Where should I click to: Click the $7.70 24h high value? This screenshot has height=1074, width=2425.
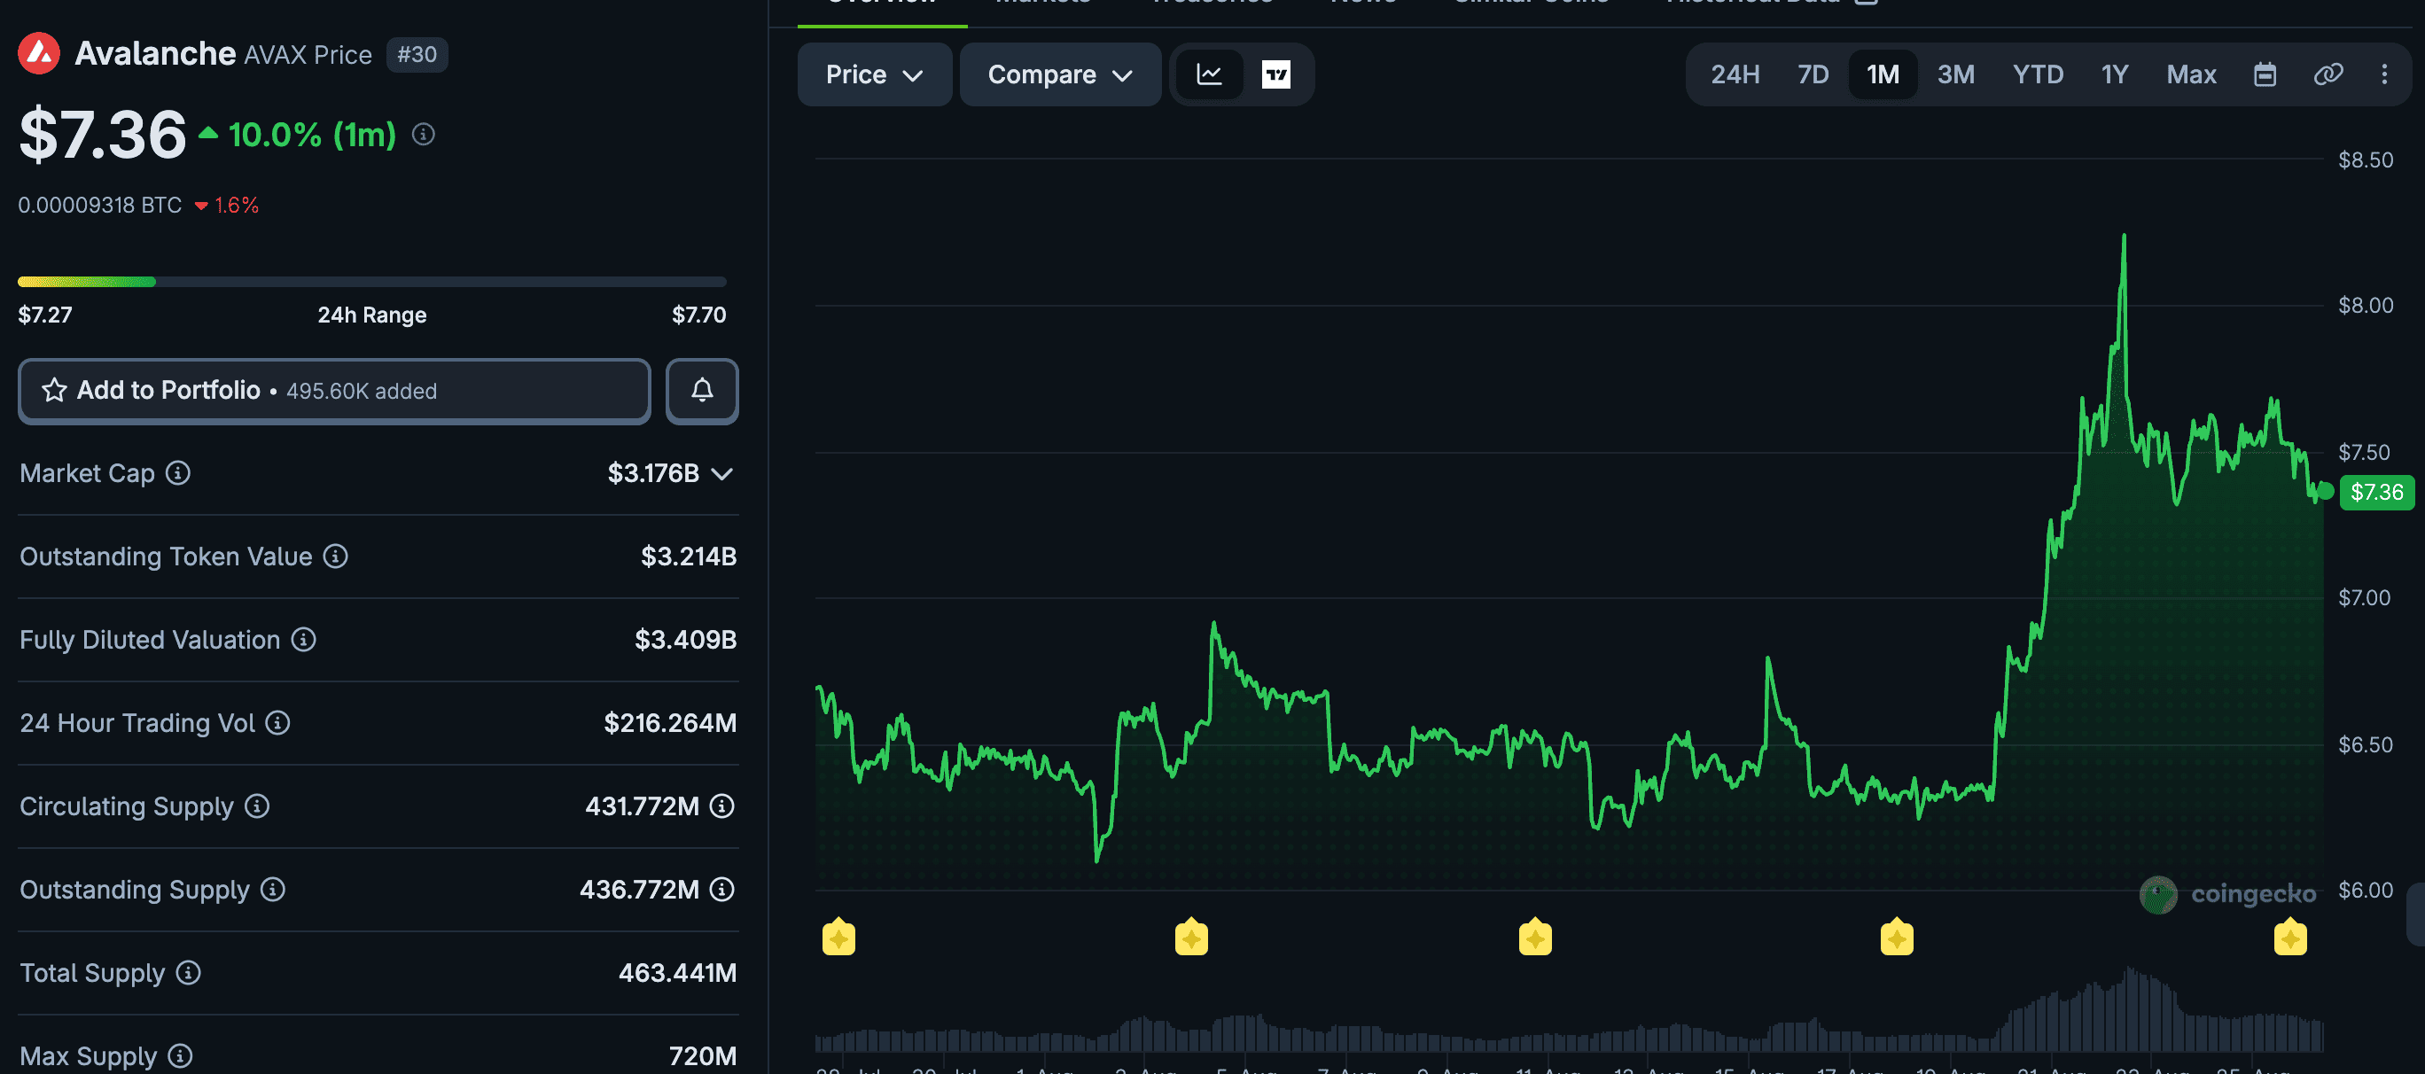pyautogui.click(x=698, y=315)
